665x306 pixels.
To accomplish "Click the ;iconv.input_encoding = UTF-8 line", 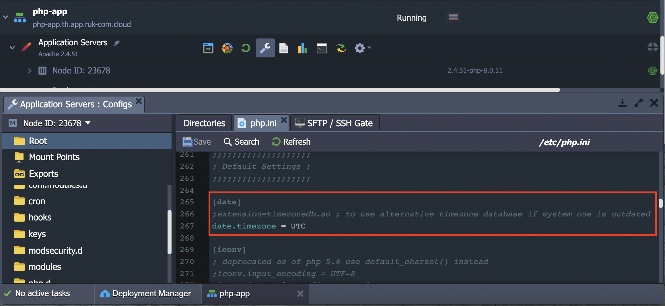I will coord(283,274).
